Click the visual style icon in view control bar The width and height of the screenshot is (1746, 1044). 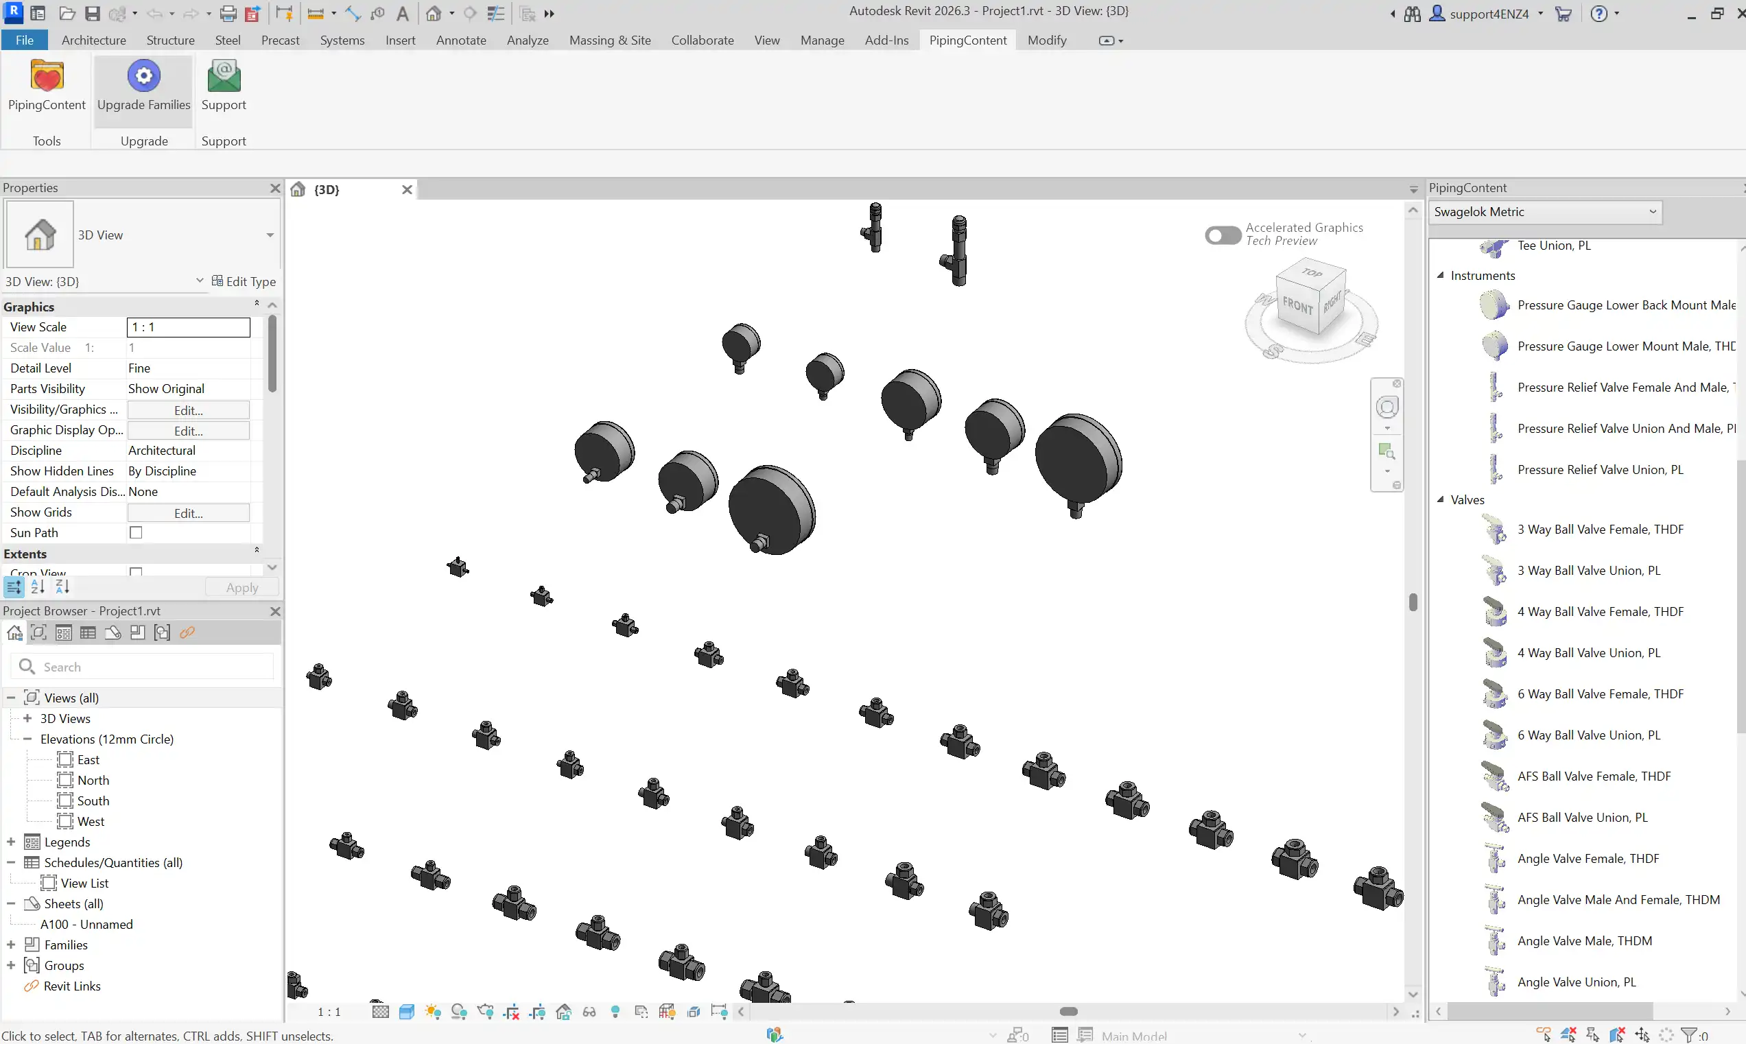pyautogui.click(x=407, y=1012)
